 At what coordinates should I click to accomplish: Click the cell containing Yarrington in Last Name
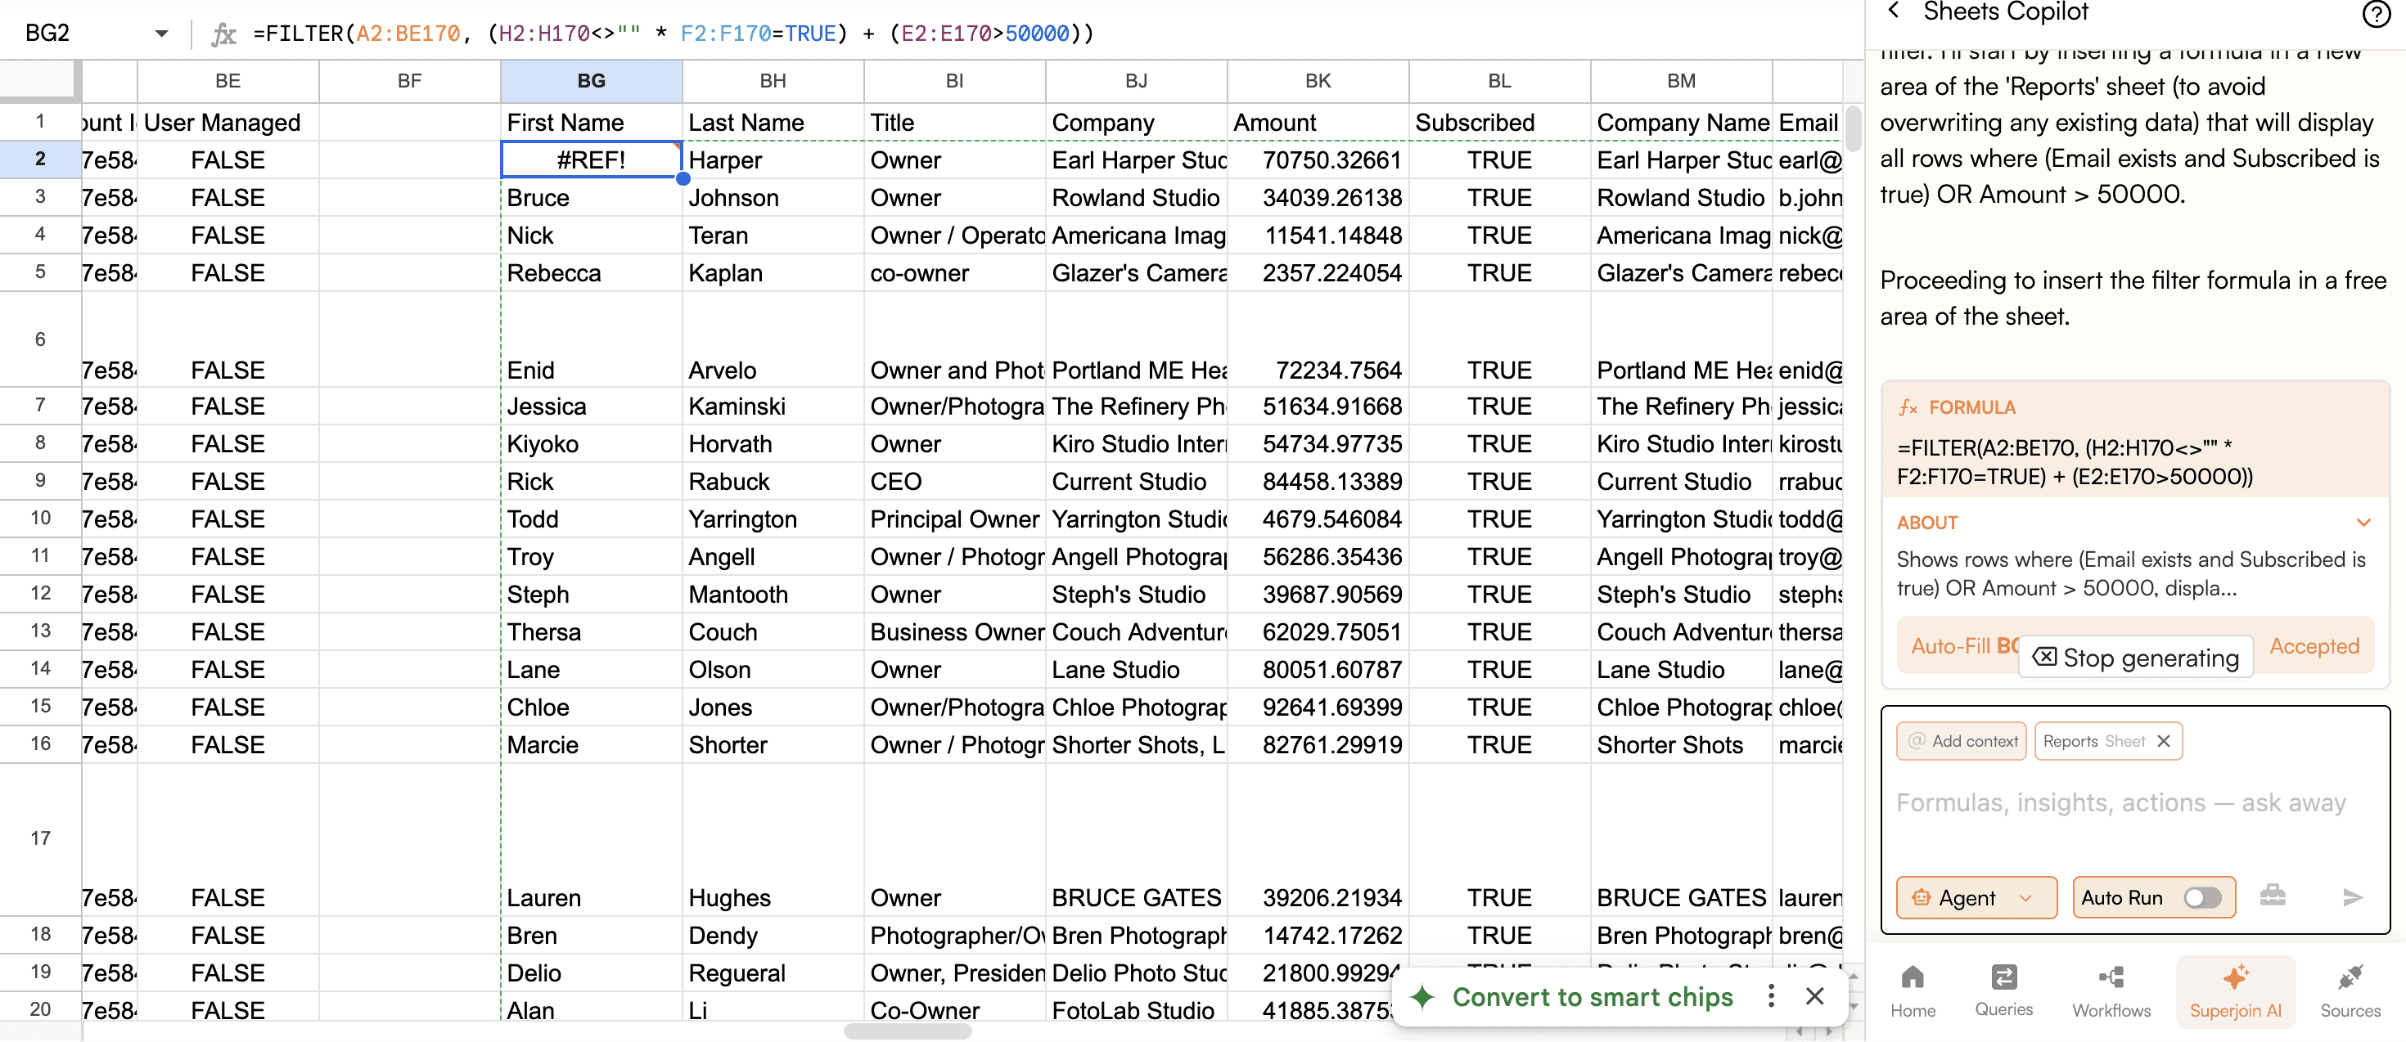[x=773, y=519]
